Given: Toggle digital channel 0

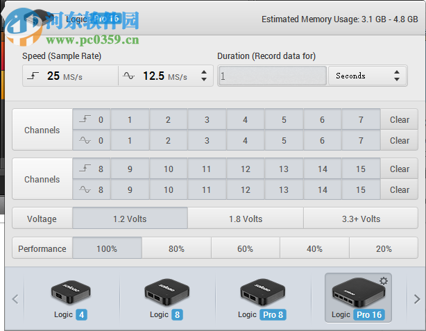Looking at the screenshot, I should click(x=92, y=119).
